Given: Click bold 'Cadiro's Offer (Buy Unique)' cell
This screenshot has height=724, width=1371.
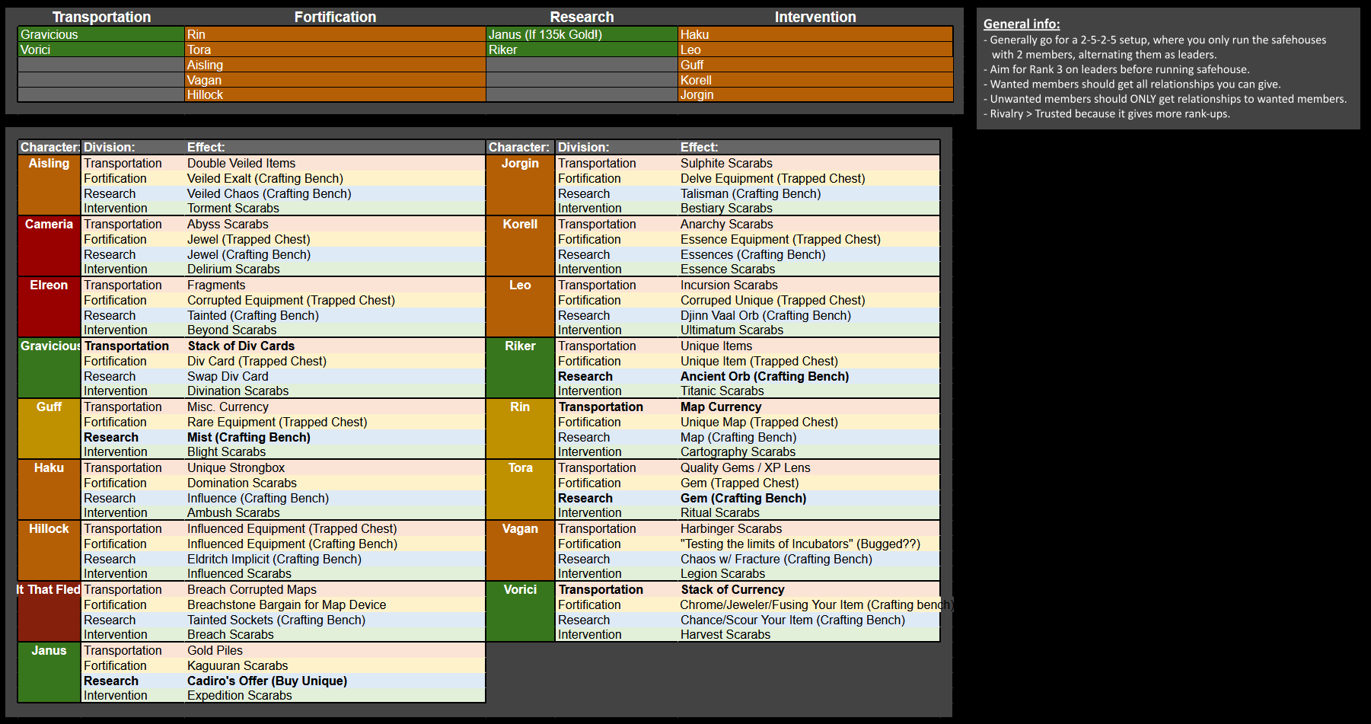Looking at the screenshot, I should [x=335, y=681].
